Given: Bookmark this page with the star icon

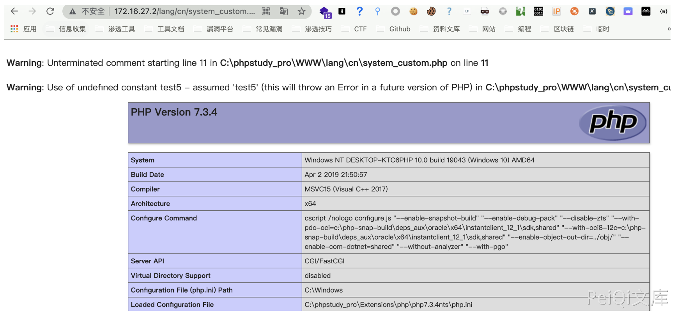Looking at the screenshot, I should pyautogui.click(x=301, y=11).
